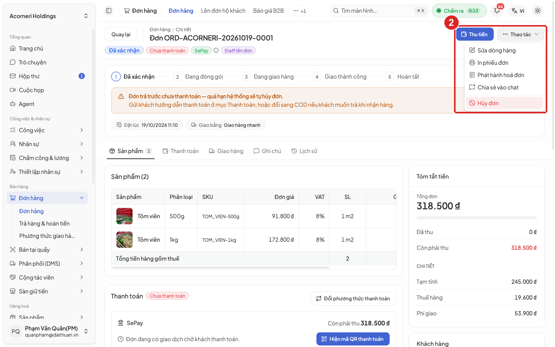Switch to the Thanh toán tab
This screenshot has height=347, width=555.
click(181, 151)
